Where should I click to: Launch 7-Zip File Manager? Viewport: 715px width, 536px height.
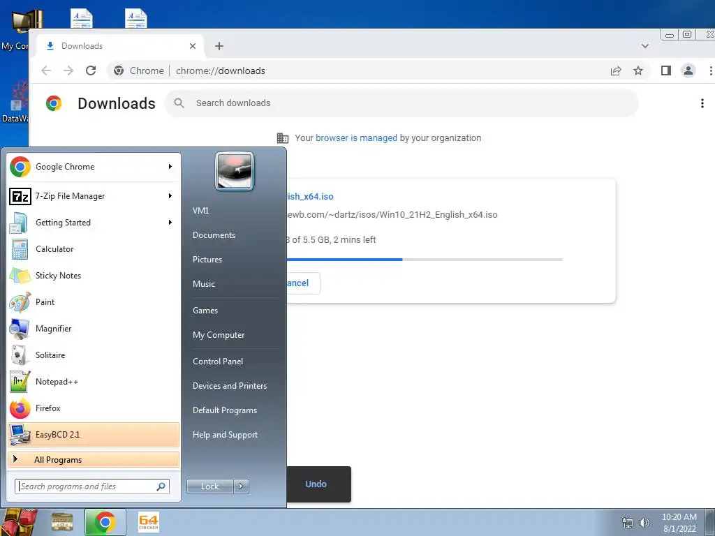94,196
